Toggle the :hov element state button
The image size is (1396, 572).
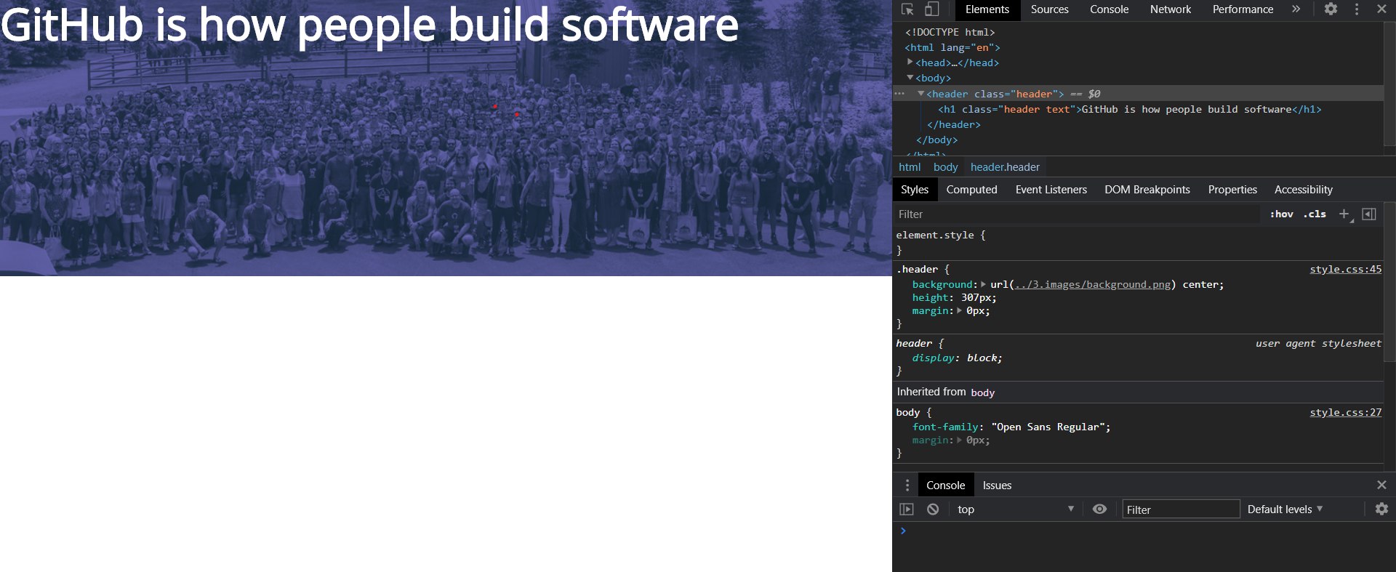pyautogui.click(x=1282, y=214)
